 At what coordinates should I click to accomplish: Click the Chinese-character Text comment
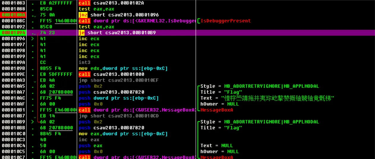click(267, 98)
